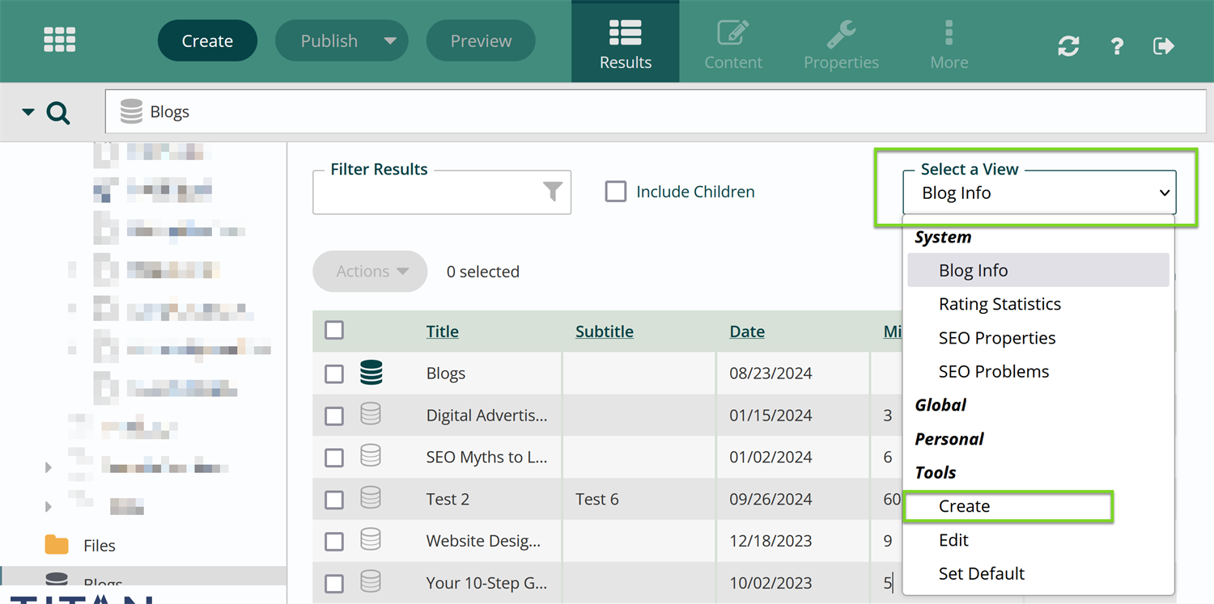Image resolution: width=1214 pixels, height=604 pixels.
Task: Click the Test 6 subtitle cell
Action: coord(597,499)
